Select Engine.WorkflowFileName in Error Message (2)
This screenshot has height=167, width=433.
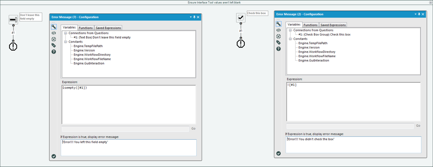[317, 56]
